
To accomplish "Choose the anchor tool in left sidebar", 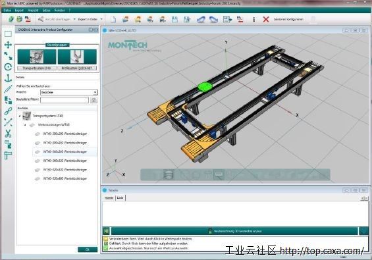I will coord(8,78).
